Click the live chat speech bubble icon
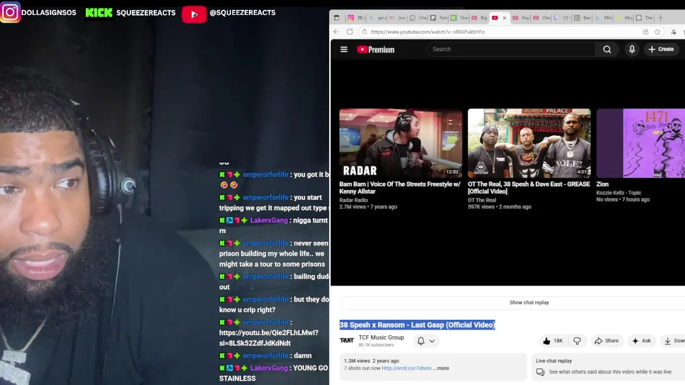This screenshot has width=685, height=385. click(x=540, y=372)
